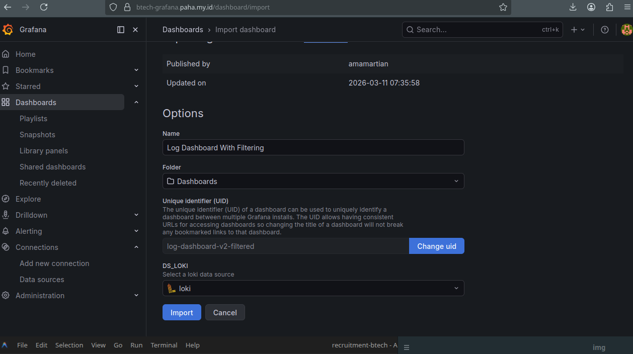Screen dimensions: 633x354
Task: Close the Grafana navigation menu
Action: pyautogui.click(x=135, y=30)
